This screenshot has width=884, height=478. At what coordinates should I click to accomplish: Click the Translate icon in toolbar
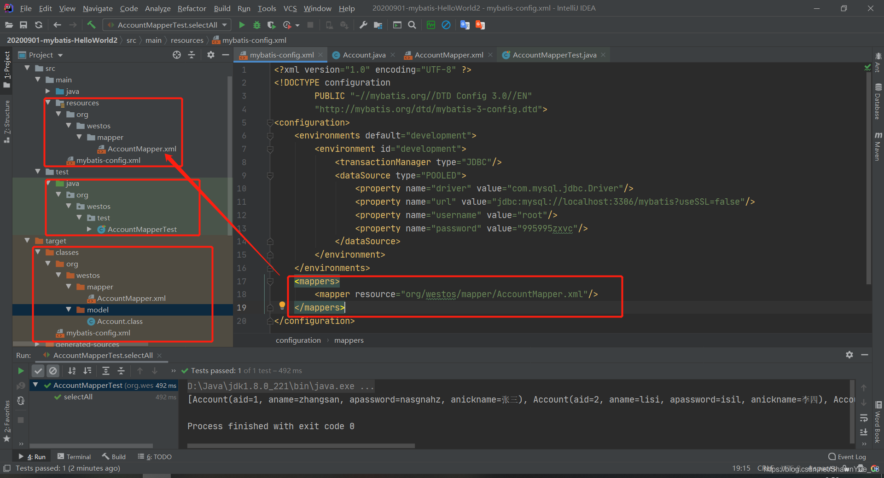tap(465, 25)
